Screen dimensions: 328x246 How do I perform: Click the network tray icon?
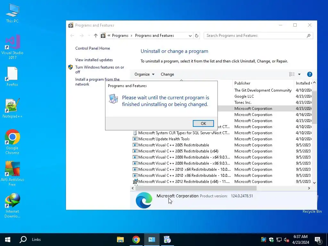click(279, 240)
